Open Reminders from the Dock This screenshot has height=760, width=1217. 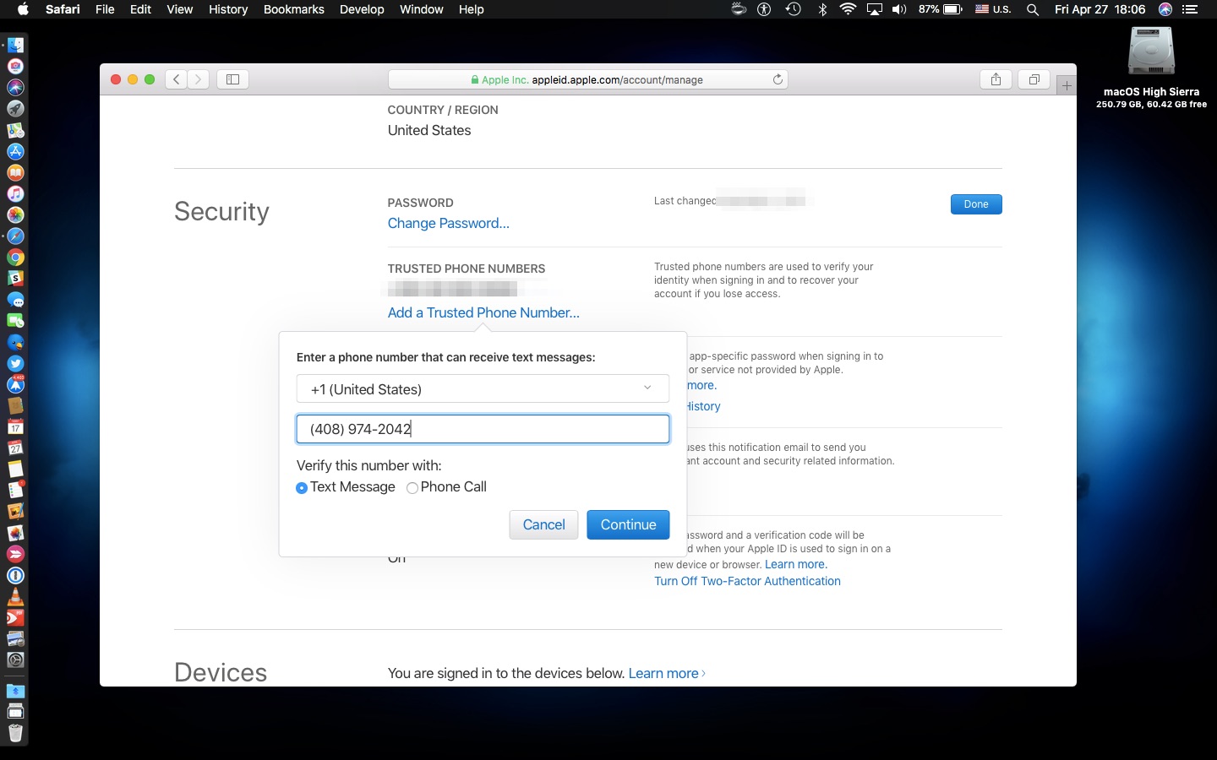pos(15,490)
